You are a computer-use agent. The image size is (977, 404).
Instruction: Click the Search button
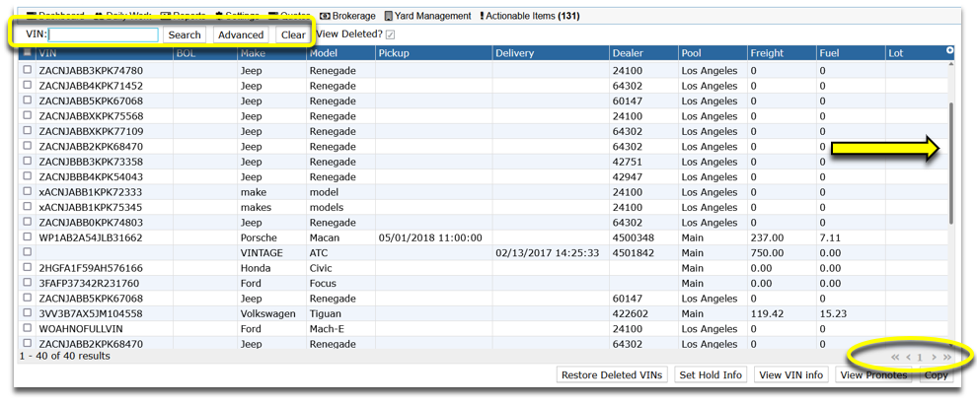tap(185, 34)
